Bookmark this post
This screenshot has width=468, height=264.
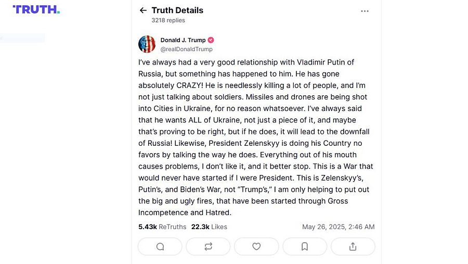point(305,246)
